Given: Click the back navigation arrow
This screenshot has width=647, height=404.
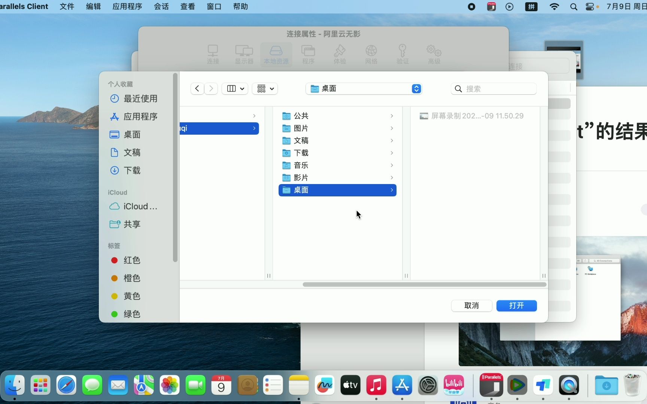Looking at the screenshot, I should point(197,89).
